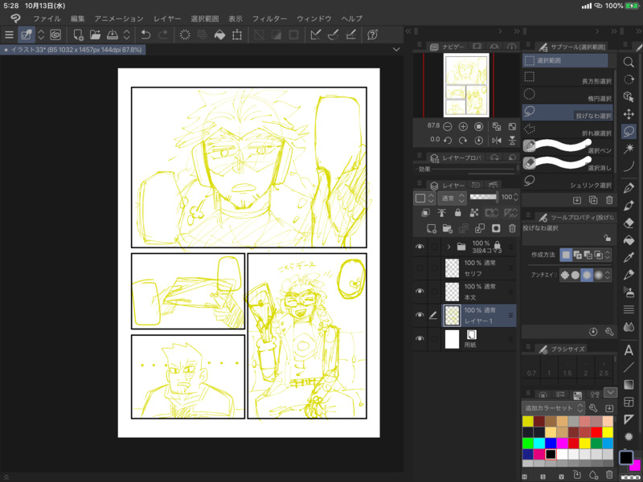
Task: Flip canvas horizontally in Navigator
Action: coord(497,141)
